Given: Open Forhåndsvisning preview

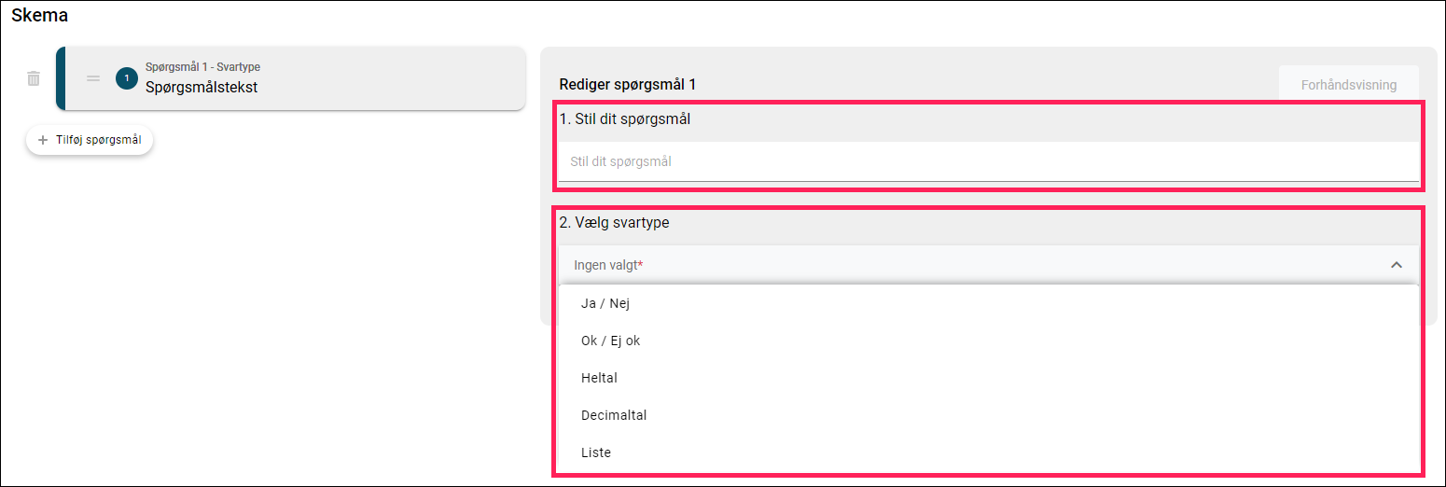Looking at the screenshot, I should pos(1349,85).
